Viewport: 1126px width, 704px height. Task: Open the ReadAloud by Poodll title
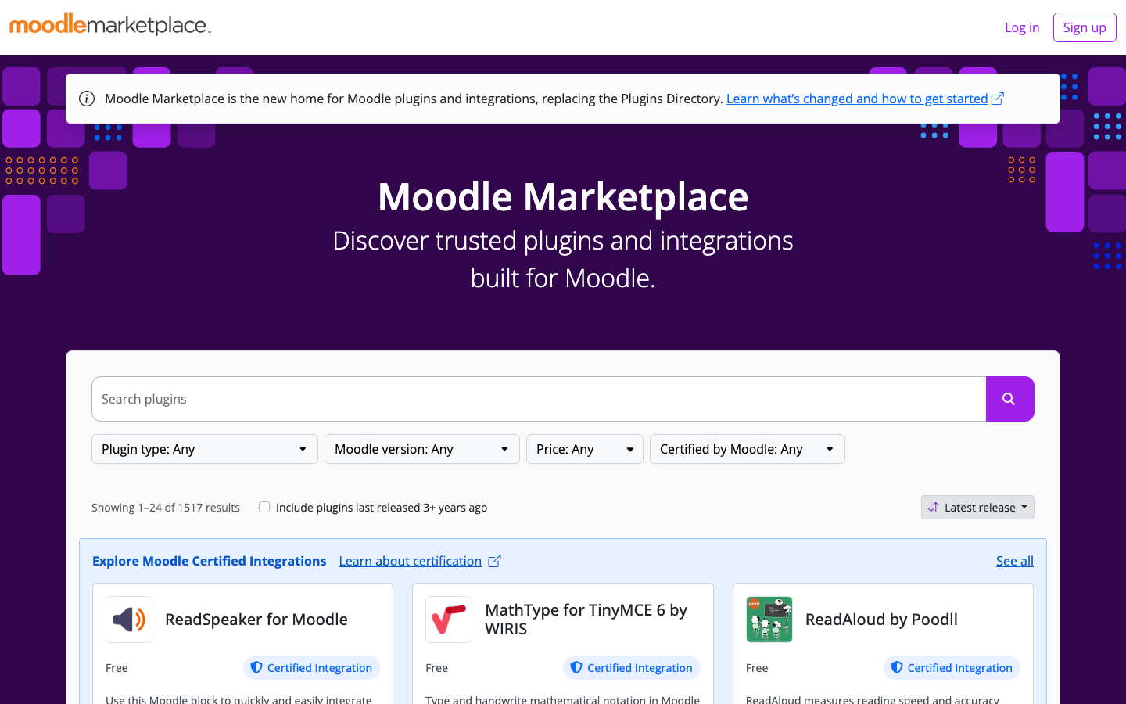(x=881, y=620)
